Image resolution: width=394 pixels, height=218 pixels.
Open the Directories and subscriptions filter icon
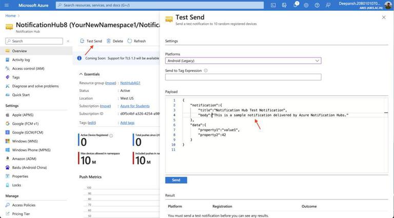284,5
